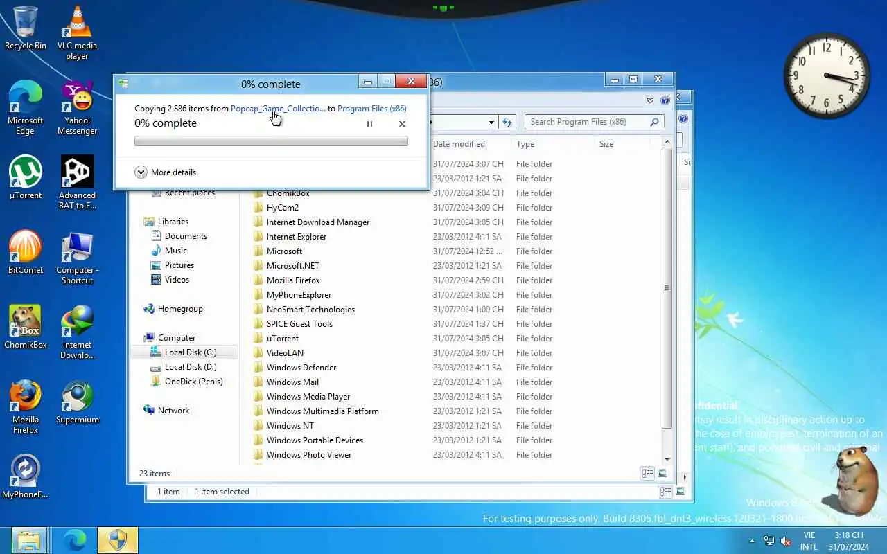887x554 pixels.
Task: Open the network tray icon
Action: pyautogui.click(x=769, y=541)
